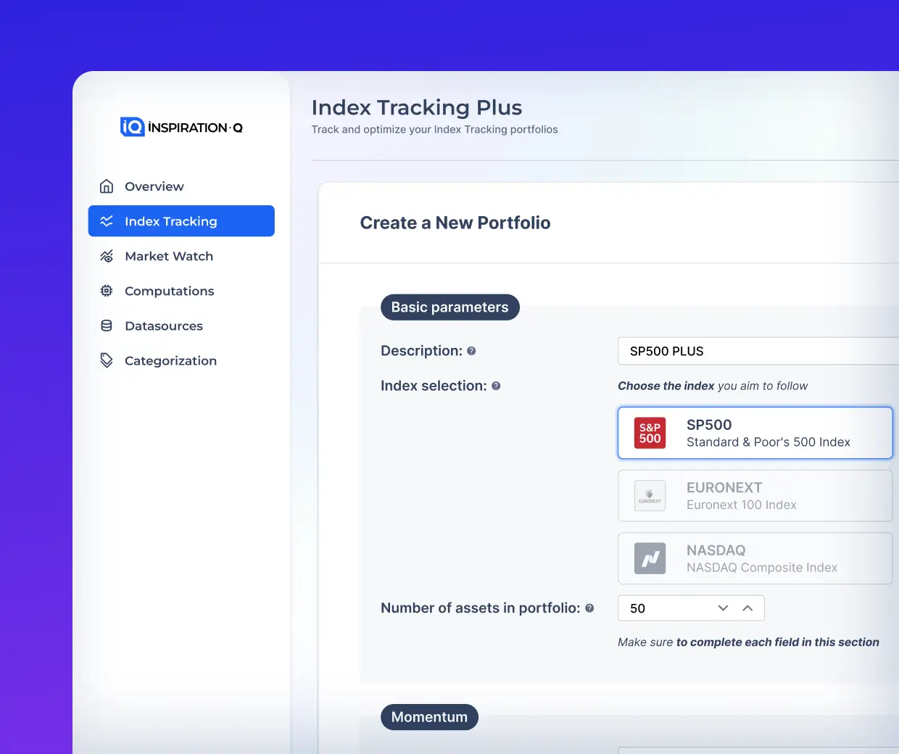Click help icon beside Number of assets
The image size is (899, 754).
589,608
